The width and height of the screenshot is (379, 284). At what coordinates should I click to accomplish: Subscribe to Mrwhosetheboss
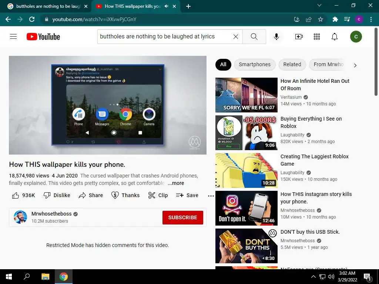pyautogui.click(x=183, y=217)
